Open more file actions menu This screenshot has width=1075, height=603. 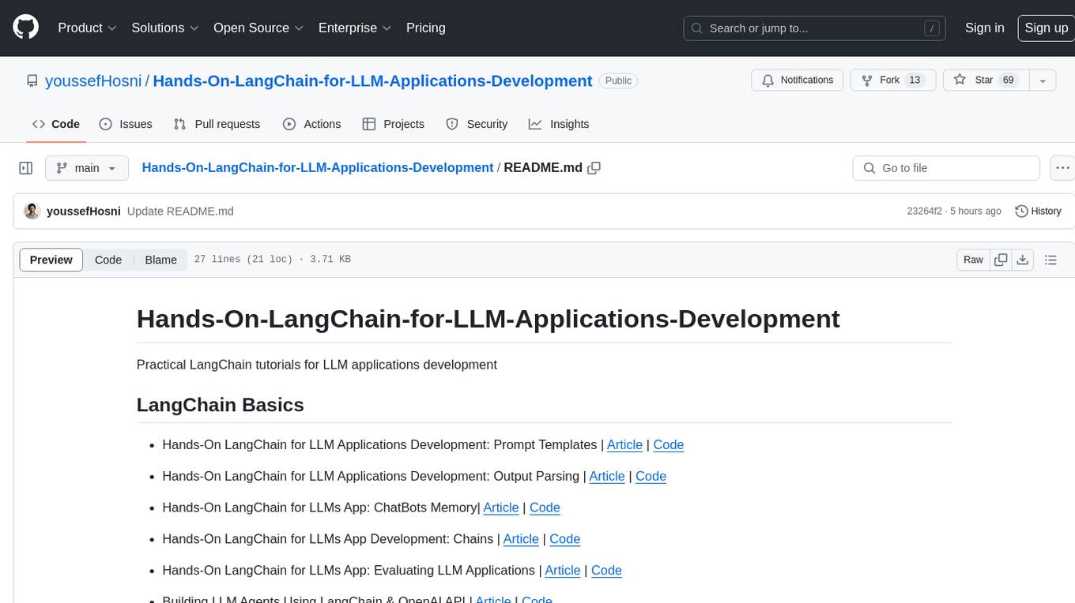click(1062, 168)
